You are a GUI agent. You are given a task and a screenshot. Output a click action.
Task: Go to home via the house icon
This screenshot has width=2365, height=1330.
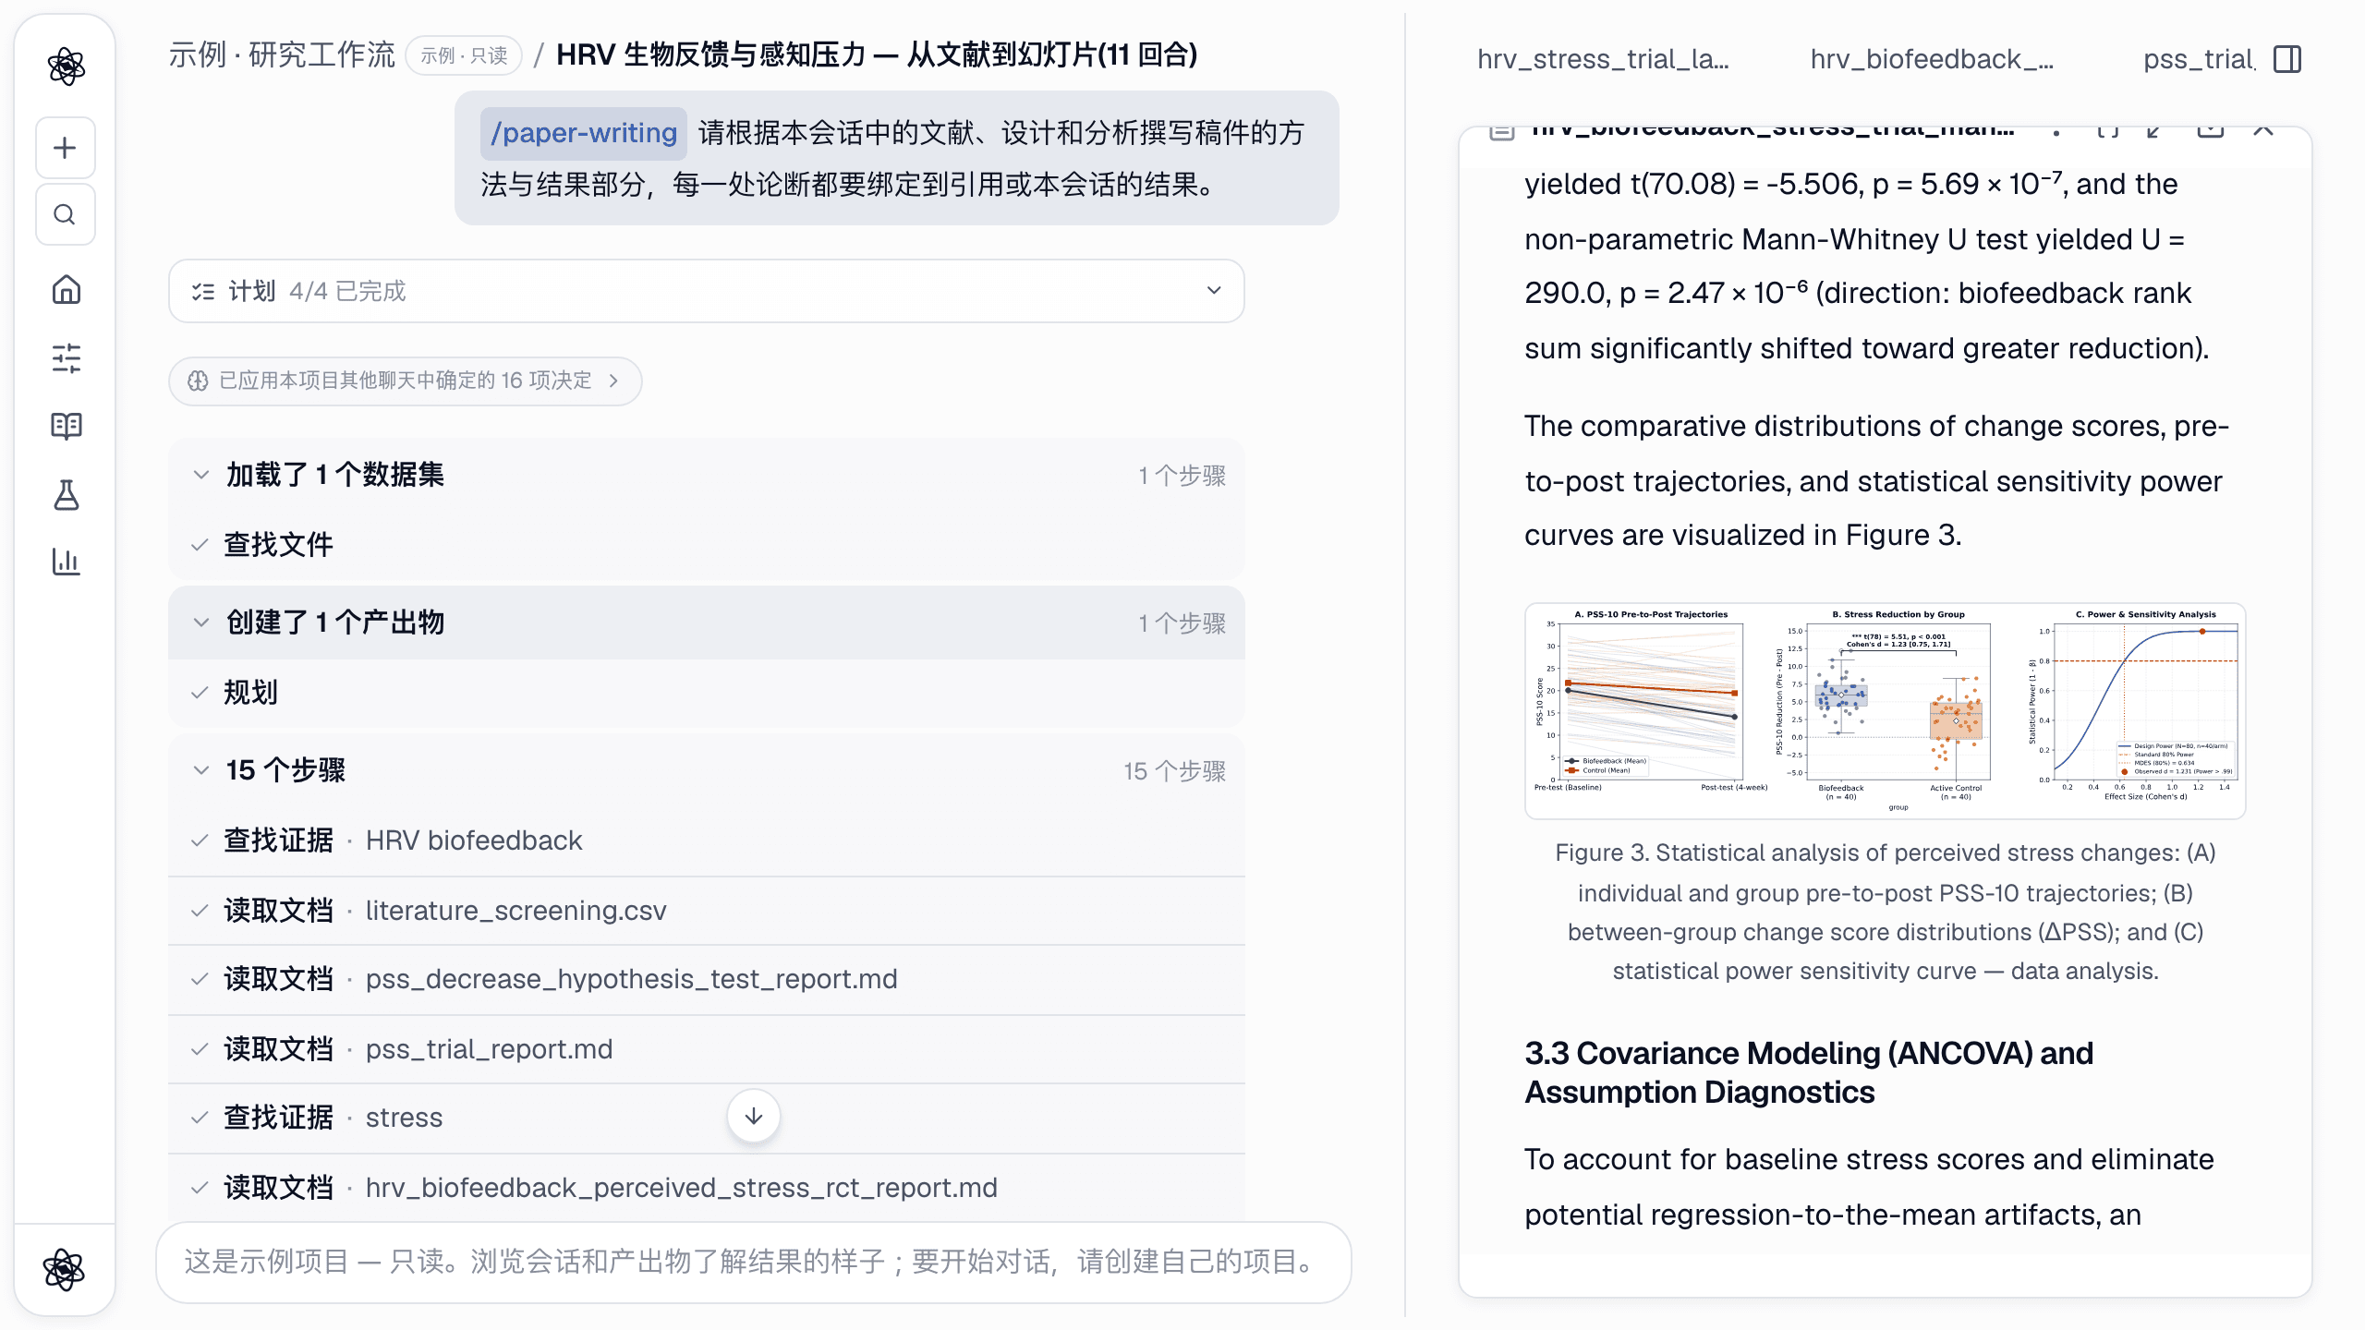(x=66, y=290)
